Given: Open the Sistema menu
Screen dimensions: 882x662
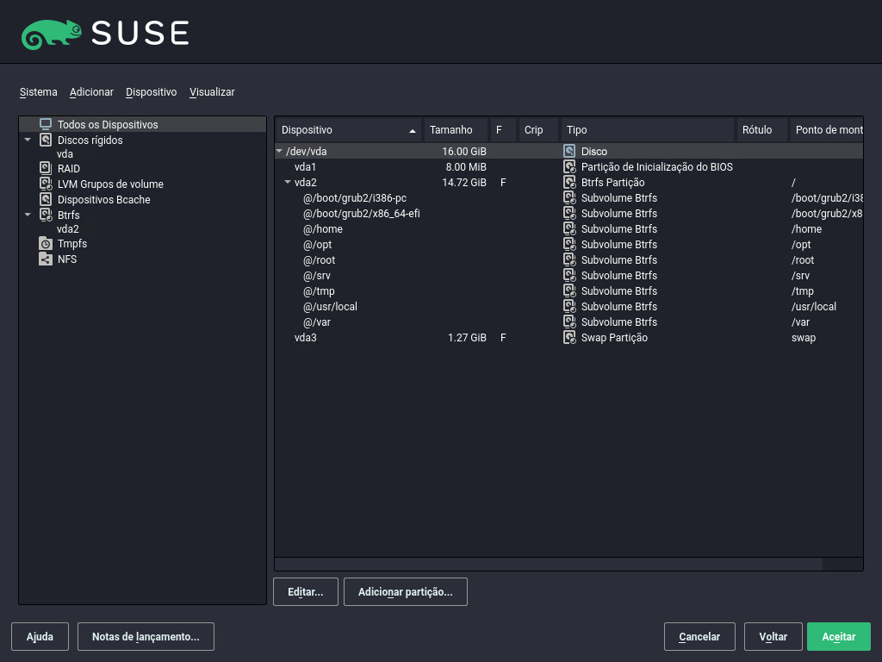Looking at the screenshot, I should (x=38, y=91).
